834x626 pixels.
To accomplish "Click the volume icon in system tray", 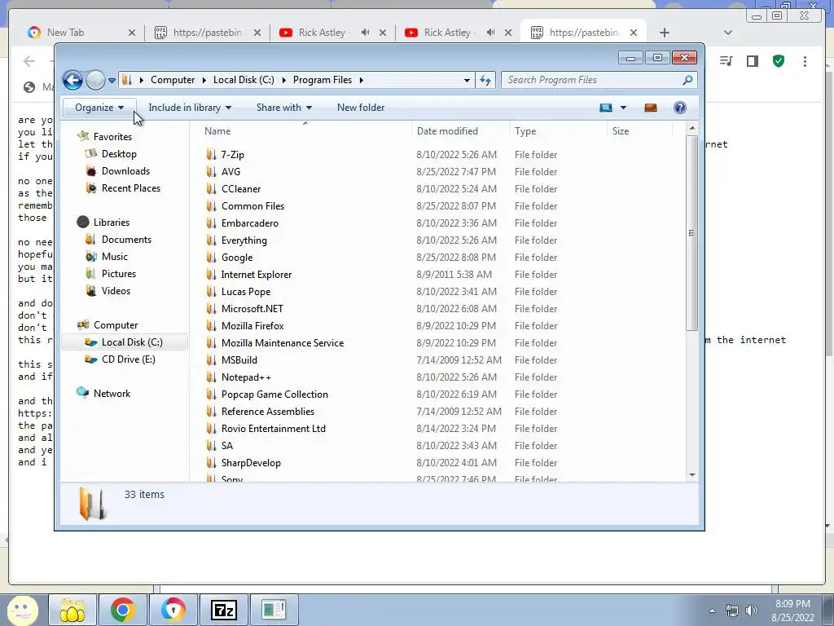I will click(x=752, y=611).
